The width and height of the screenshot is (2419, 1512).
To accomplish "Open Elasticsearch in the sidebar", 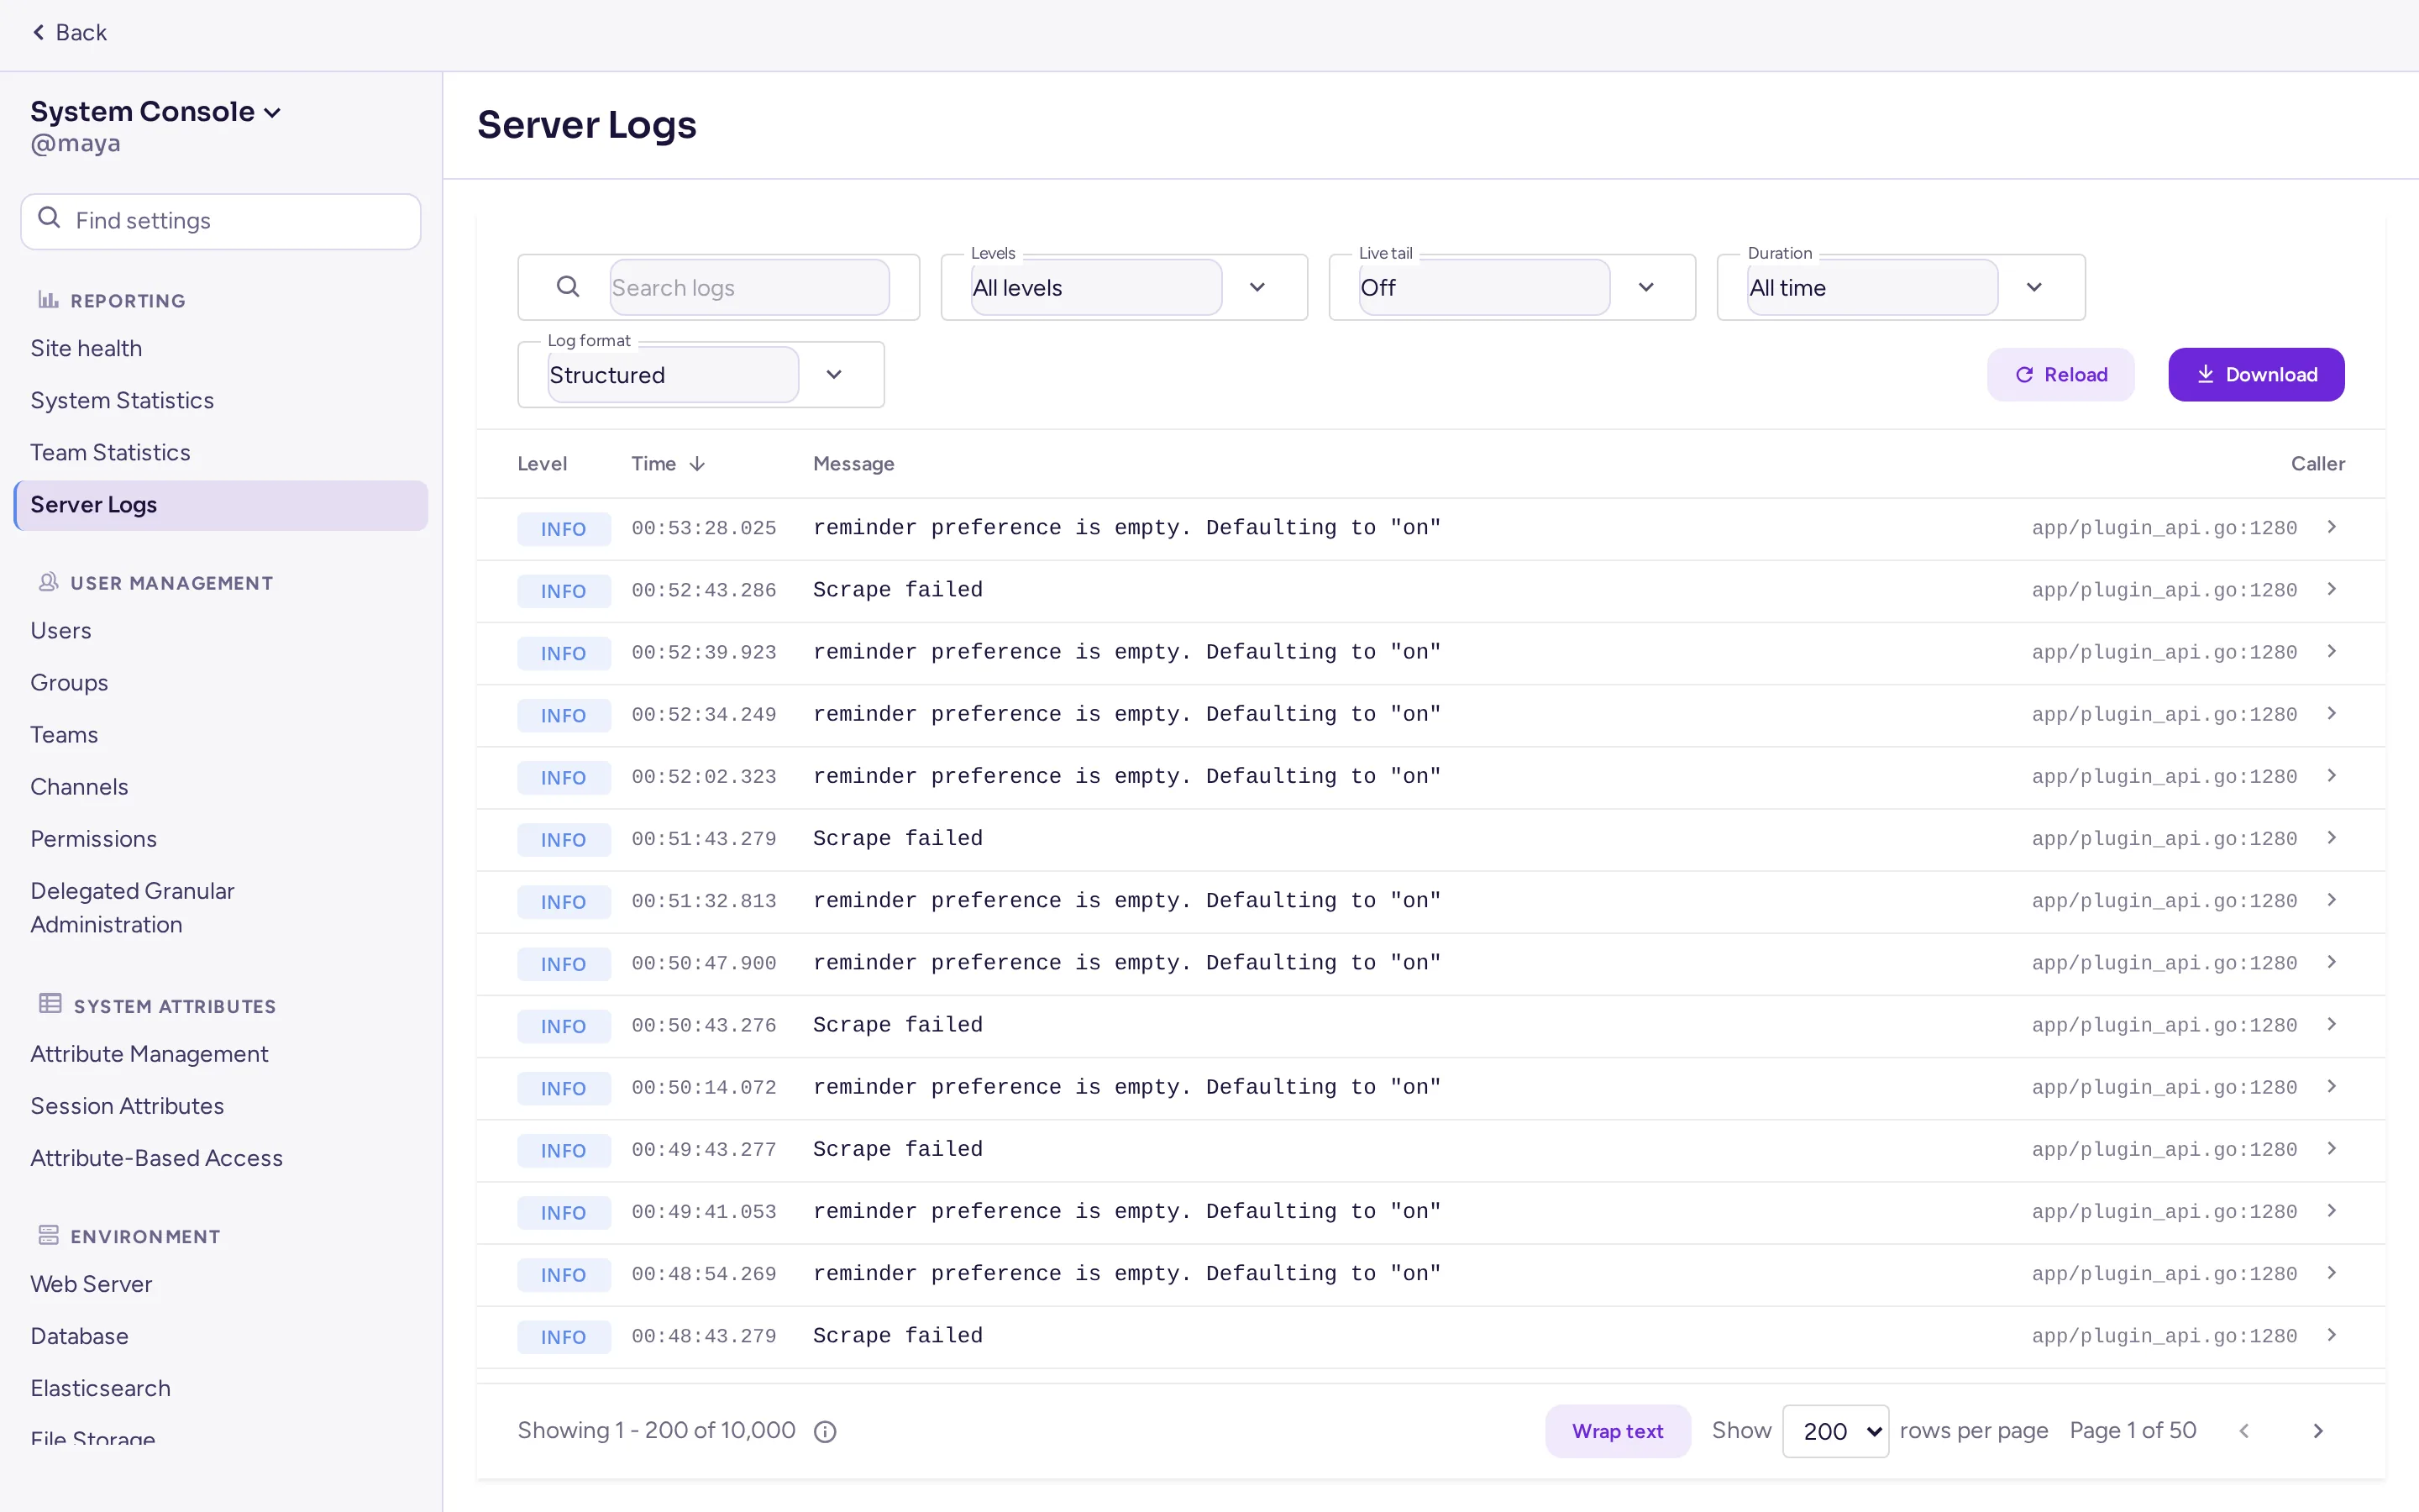I will click(100, 1387).
